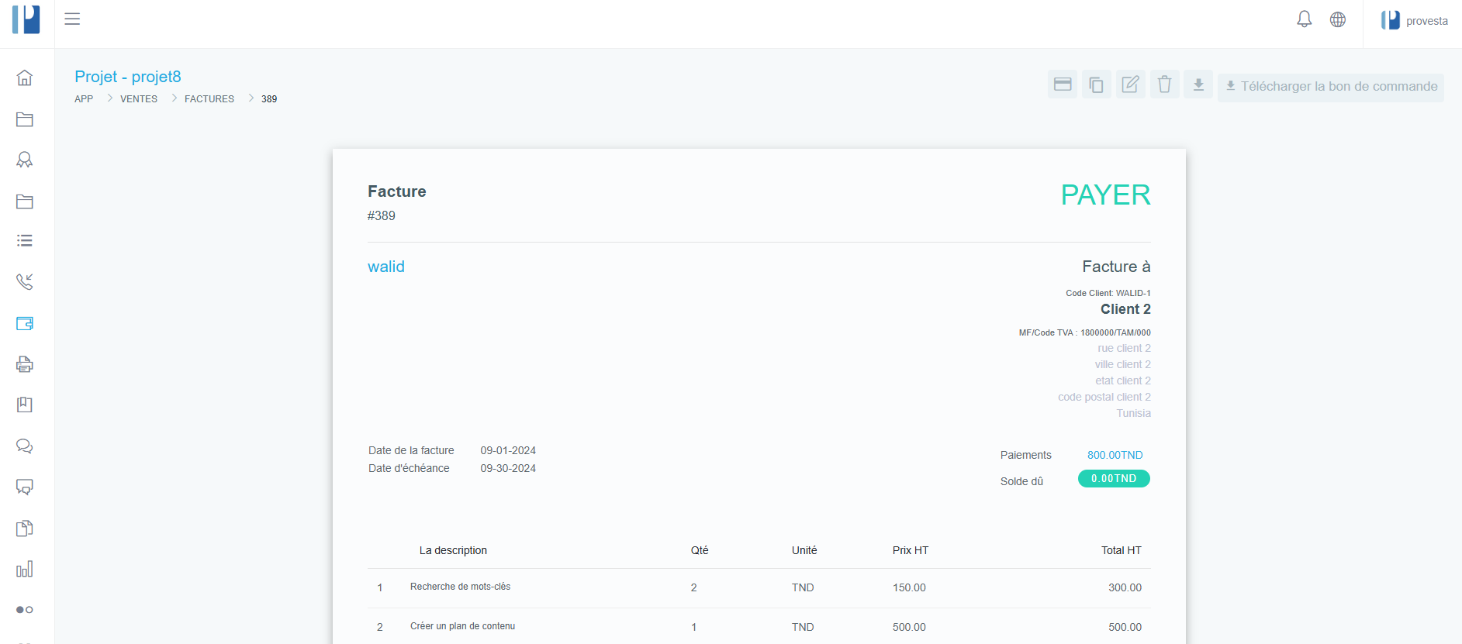Open the notifications bell

(x=1305, y=19)
